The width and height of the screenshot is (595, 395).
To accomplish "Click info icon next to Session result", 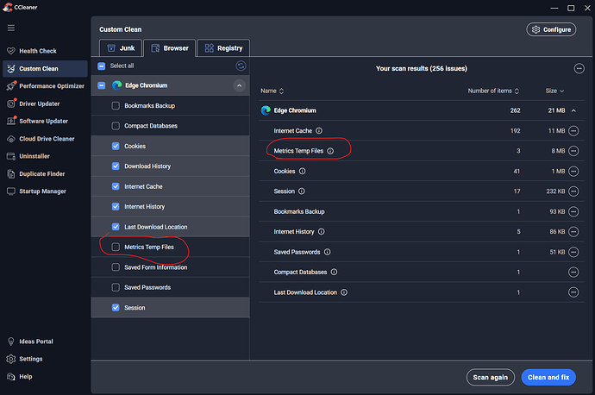I will pyautogui.click(x=301, y=191).
